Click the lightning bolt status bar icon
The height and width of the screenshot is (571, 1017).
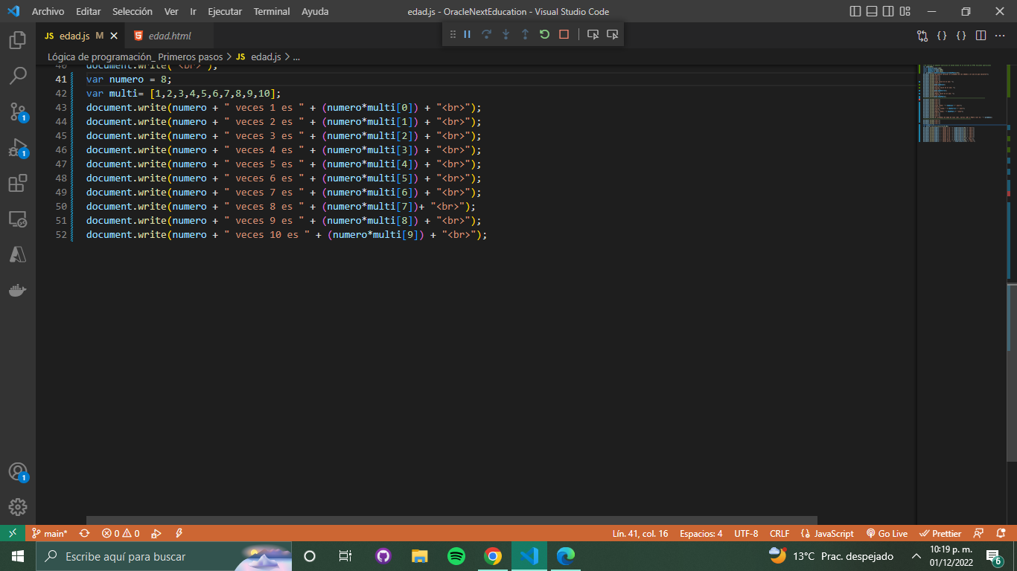tap(179, 533)
